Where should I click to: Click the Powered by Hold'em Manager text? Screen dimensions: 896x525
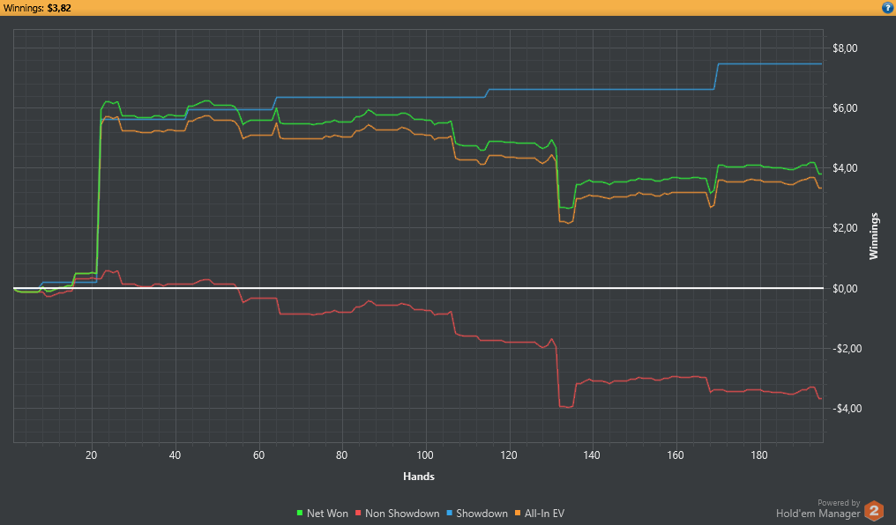point(818,509)
